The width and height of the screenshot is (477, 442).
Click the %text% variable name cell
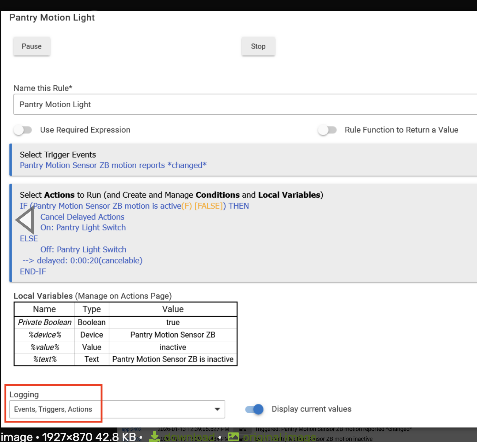pyautogui.click(x=45, y=359)
